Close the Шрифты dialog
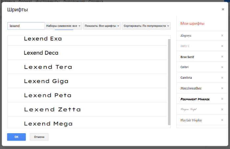This screenshot has height=149, width=230. click(223, 10)
